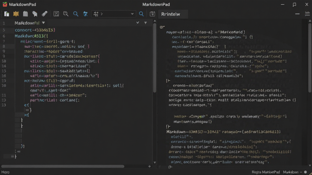Image resolution: width=312 pixels, height=175 pixels.
Task: Click the tag bookmark toolbar icon
Action: point(35,14)
